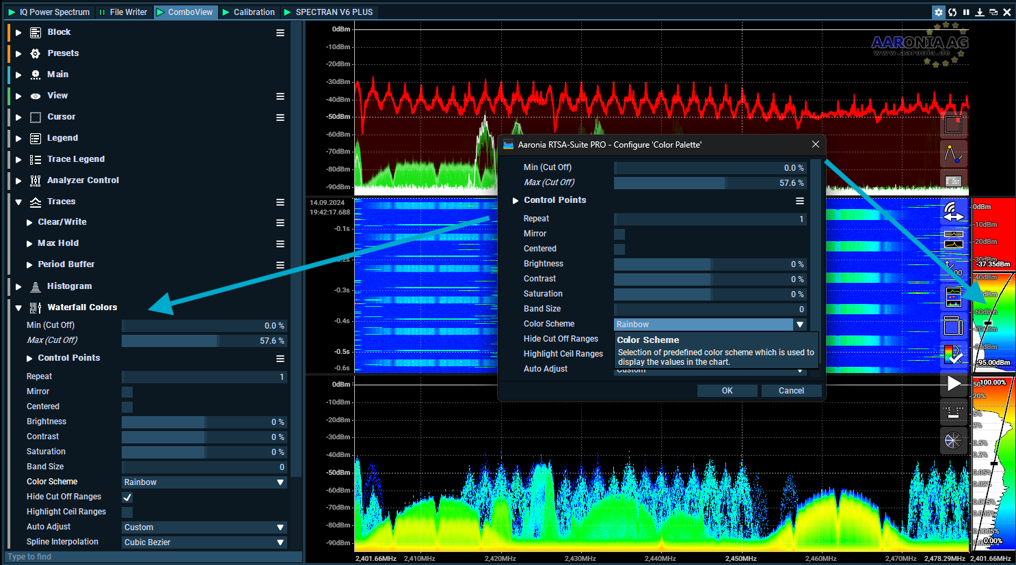
Task: Click the rainbow color palette overlay icon
Action: 953,354
